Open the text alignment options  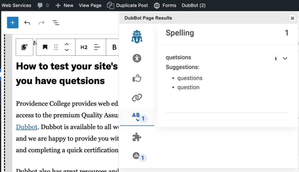(97, 47)
